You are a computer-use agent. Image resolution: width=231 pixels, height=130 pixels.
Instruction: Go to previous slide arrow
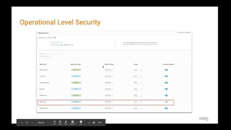click(22, 123)
